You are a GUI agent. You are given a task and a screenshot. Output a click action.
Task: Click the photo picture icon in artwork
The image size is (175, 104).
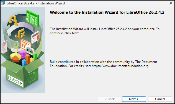pos(30,50)
